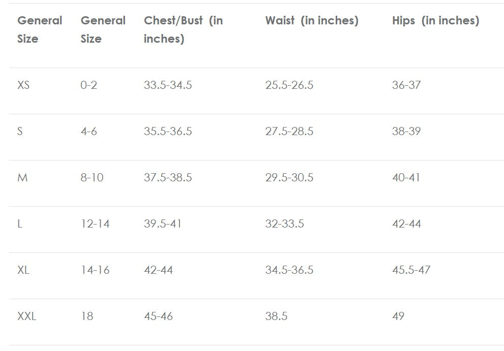Click the 34.5-36.5 waist cell
The width and height of the screenshot is (504, 351).
(x=289, y=270)
